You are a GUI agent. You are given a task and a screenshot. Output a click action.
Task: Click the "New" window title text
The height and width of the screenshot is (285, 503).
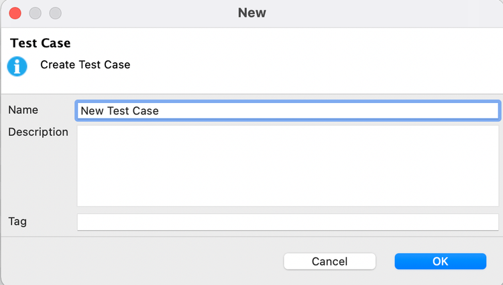coord(251,13)
